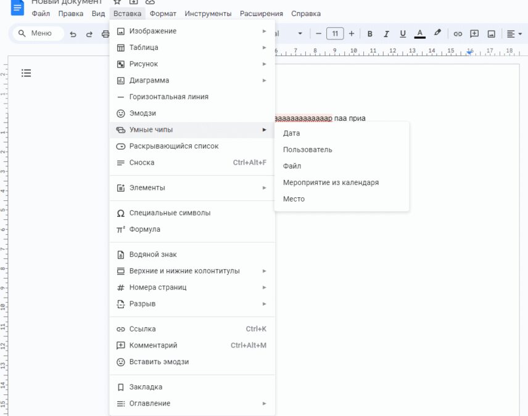
Task: Choose Сноска from the Вставка menu
Action: coord(143,162)
